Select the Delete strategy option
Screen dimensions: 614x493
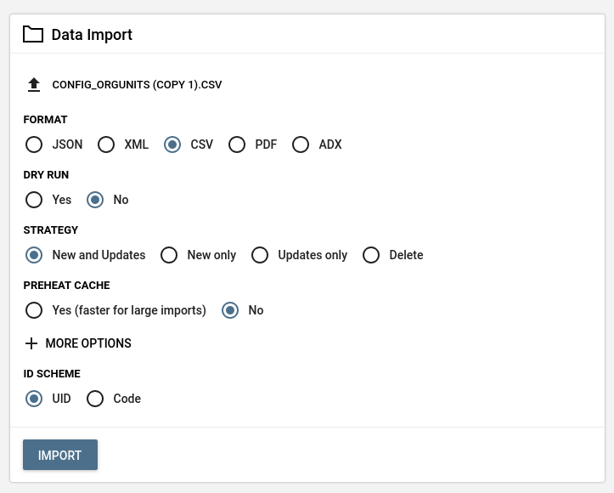371,255
